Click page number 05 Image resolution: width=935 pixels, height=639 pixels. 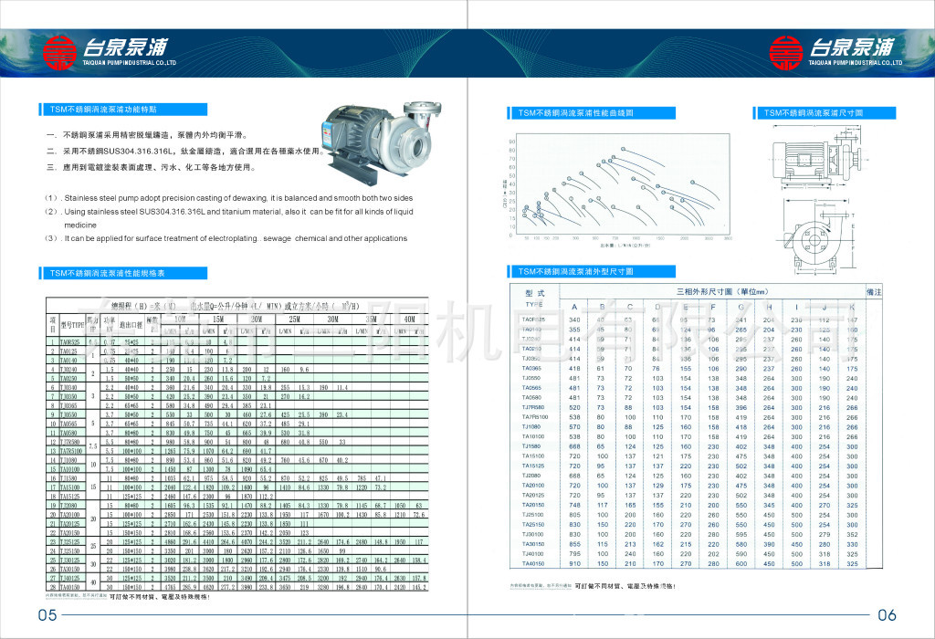(x=47, y=615)
